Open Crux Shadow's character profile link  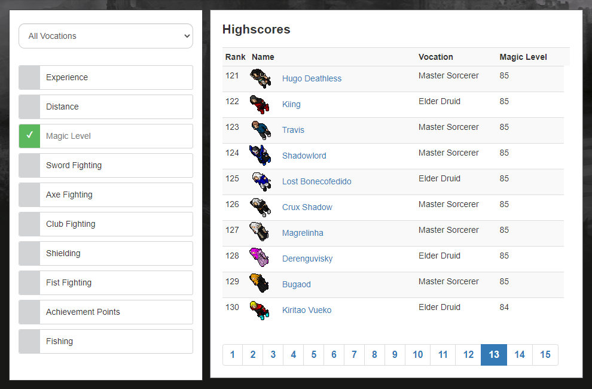(x=307, y=207)
